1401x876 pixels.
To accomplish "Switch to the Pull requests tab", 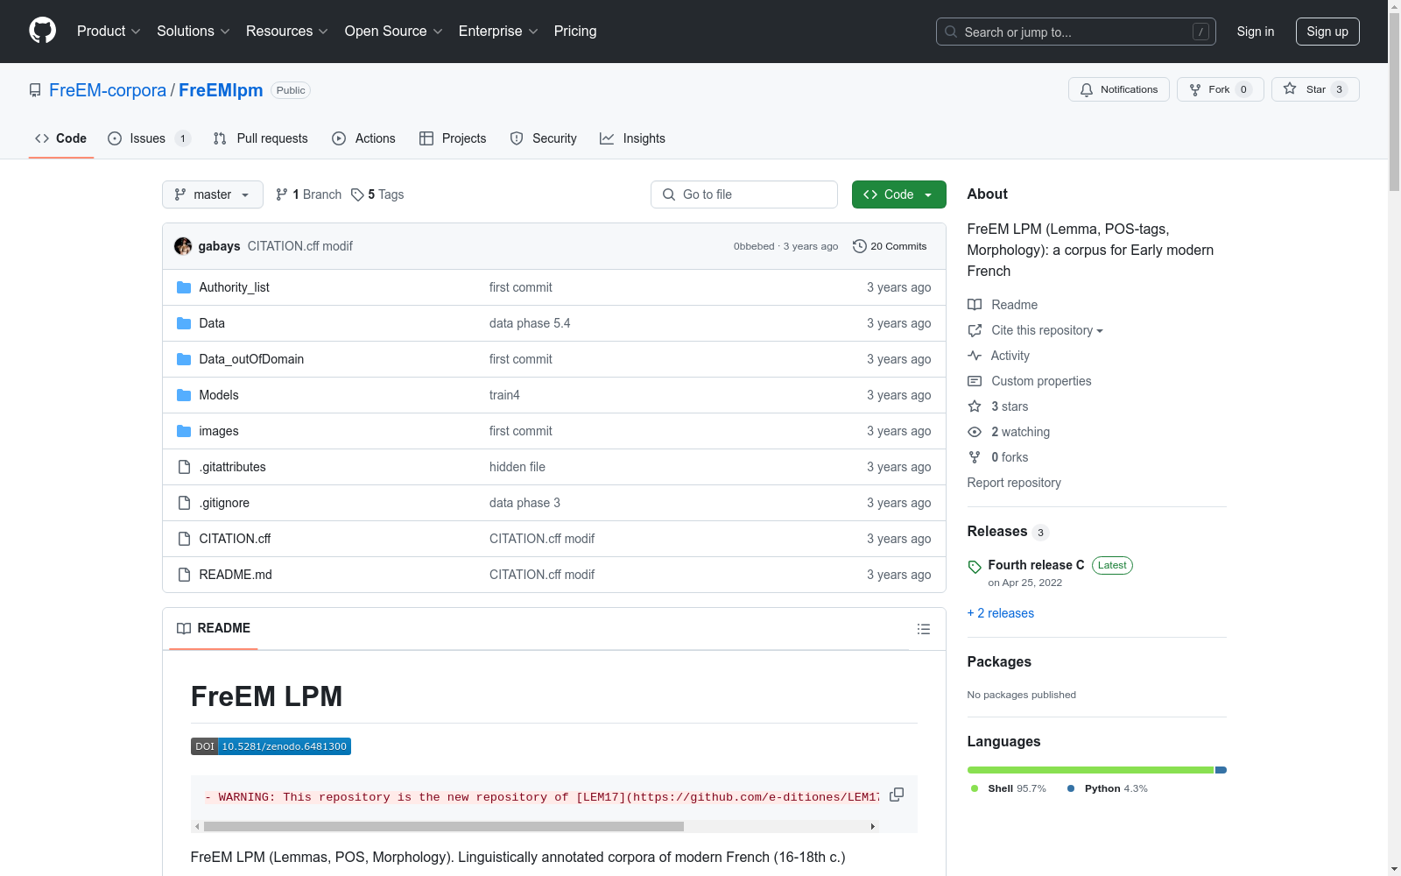I will point(261,138).
